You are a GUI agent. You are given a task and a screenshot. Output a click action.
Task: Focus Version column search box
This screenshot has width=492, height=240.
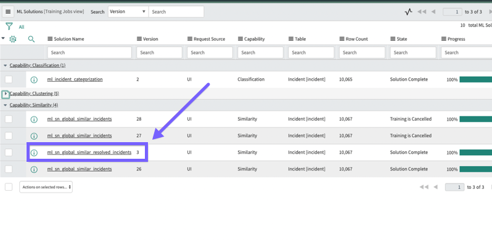160,52
